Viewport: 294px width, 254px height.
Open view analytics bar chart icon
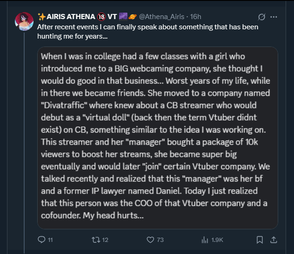pyautogui.click(x=204, y=240)
